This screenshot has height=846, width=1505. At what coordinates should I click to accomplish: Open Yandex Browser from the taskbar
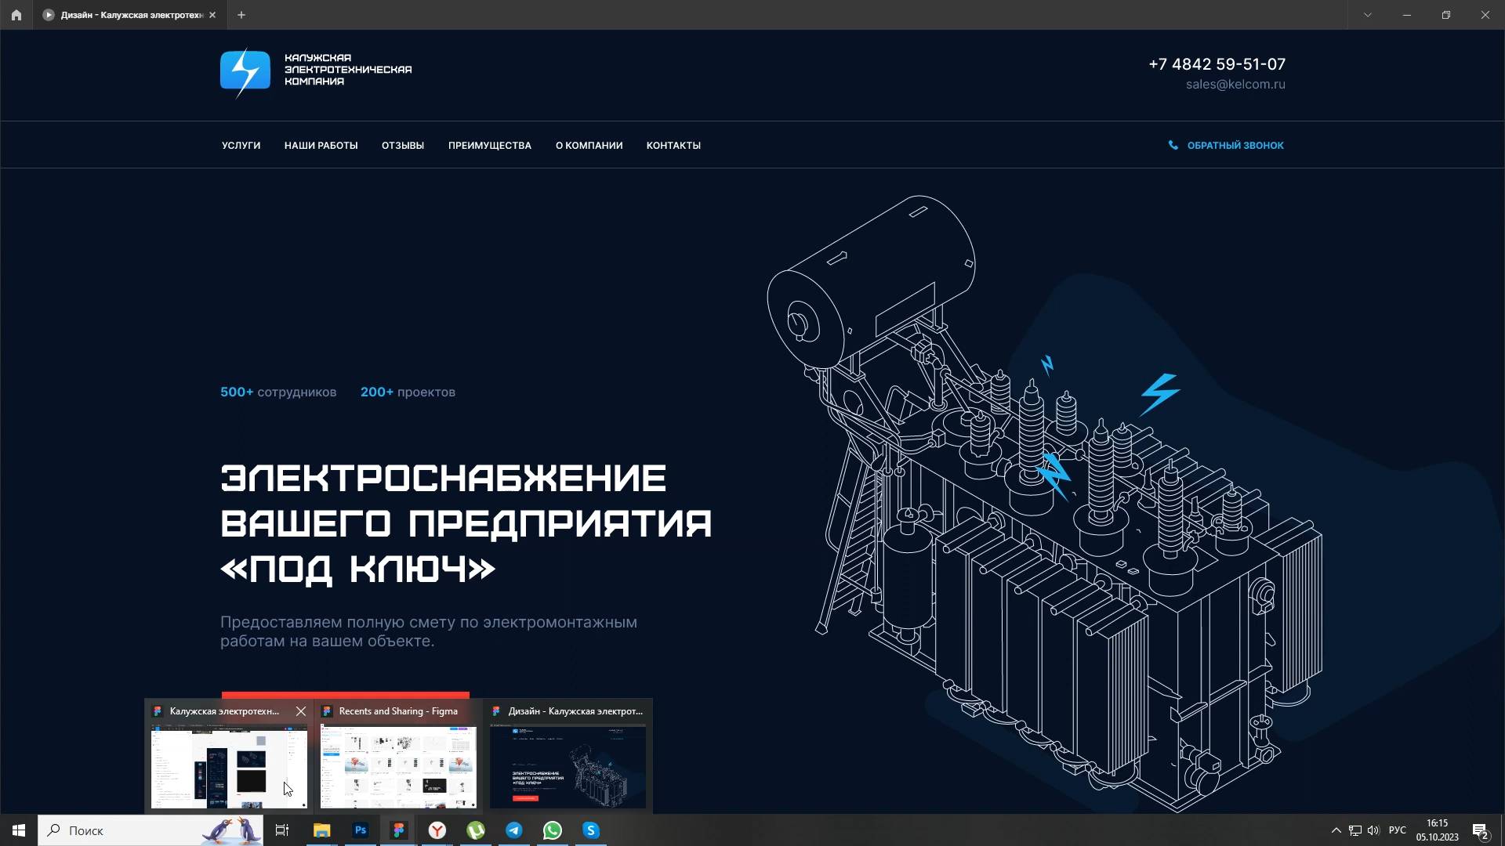coord(437,830)
